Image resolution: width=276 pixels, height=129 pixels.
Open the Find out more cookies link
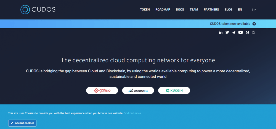coord(132,113)
